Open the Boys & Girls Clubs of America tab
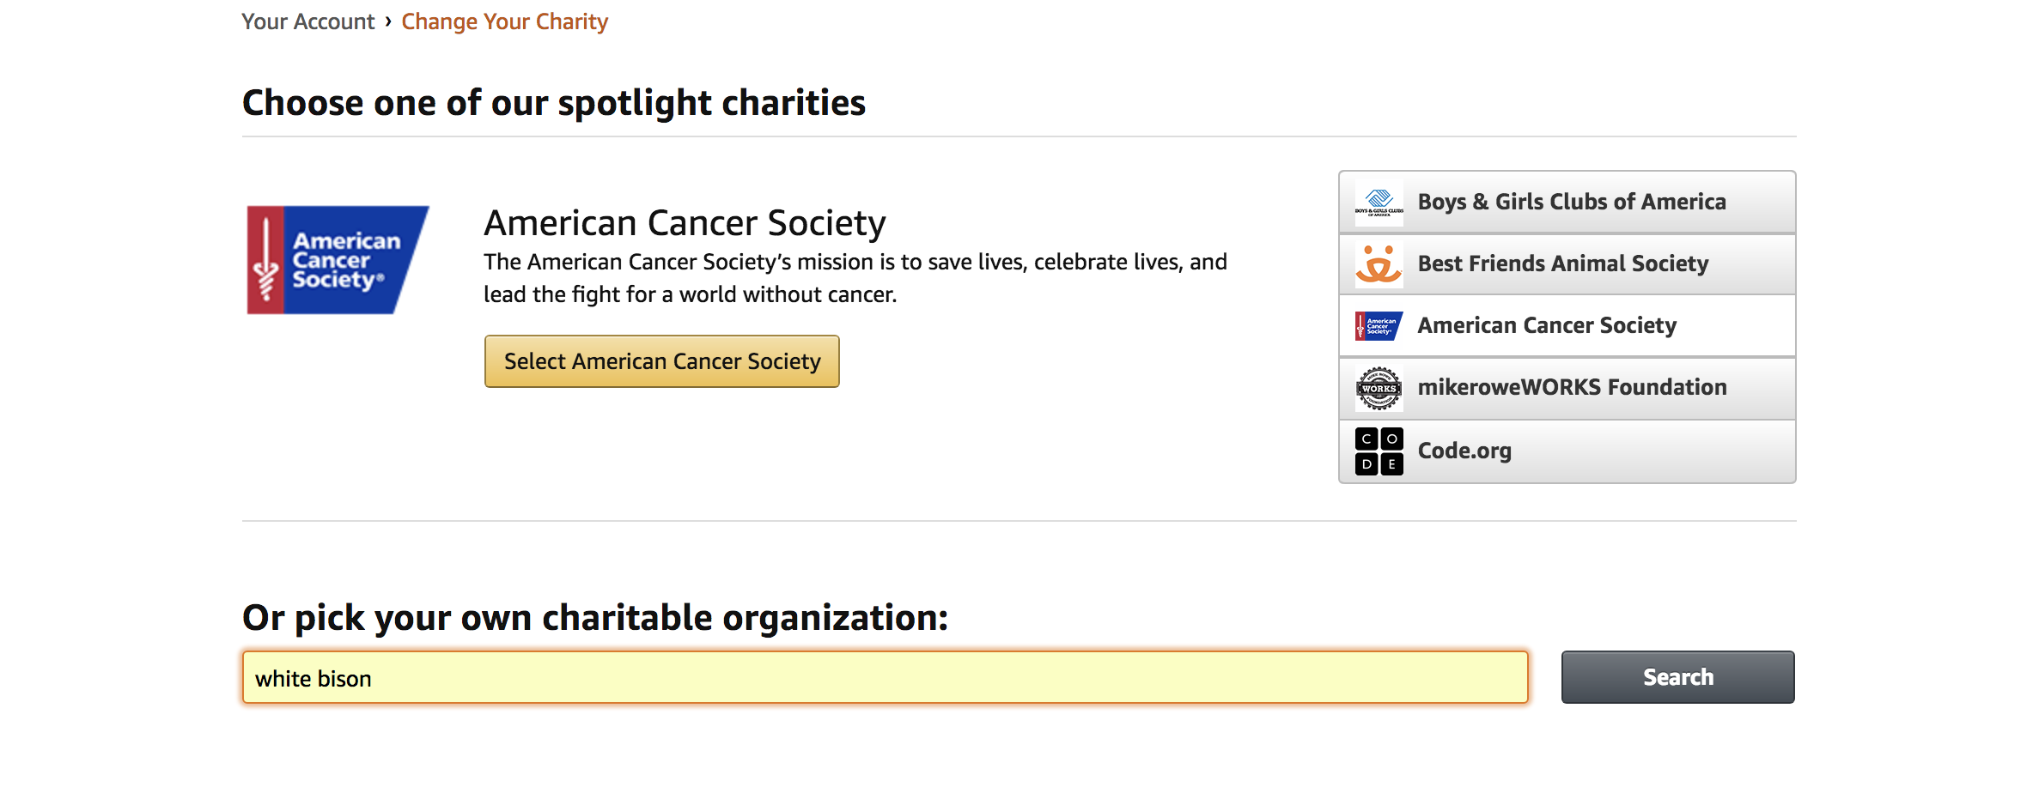 (1571, 203)
